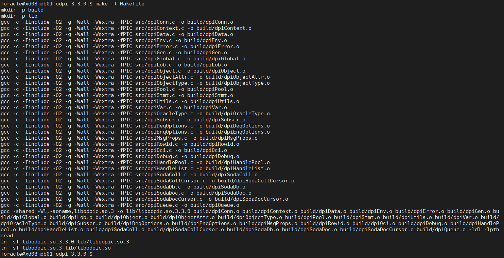The width and height of the screenshot is (504, 258).
Task: Click the build/dpiGlobal.o output path
Action: pos(219,59)
